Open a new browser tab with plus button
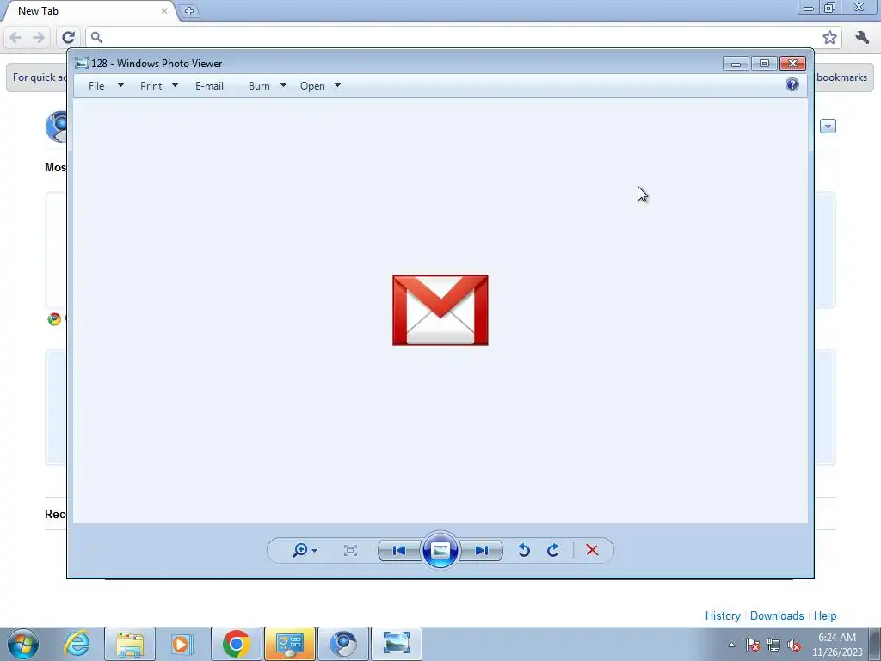 (x=189, y=11)
